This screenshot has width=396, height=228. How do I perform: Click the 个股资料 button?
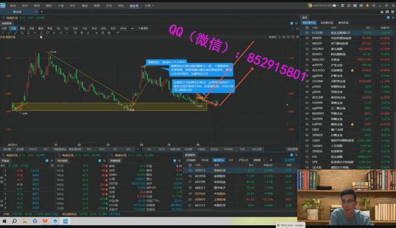coord(143,28)
